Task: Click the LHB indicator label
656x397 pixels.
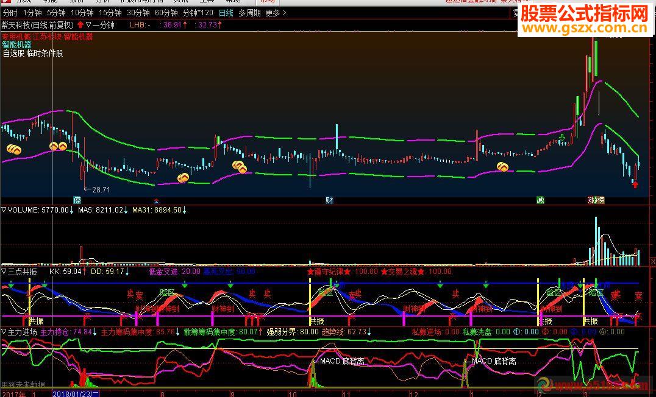Action: (140, 25)
